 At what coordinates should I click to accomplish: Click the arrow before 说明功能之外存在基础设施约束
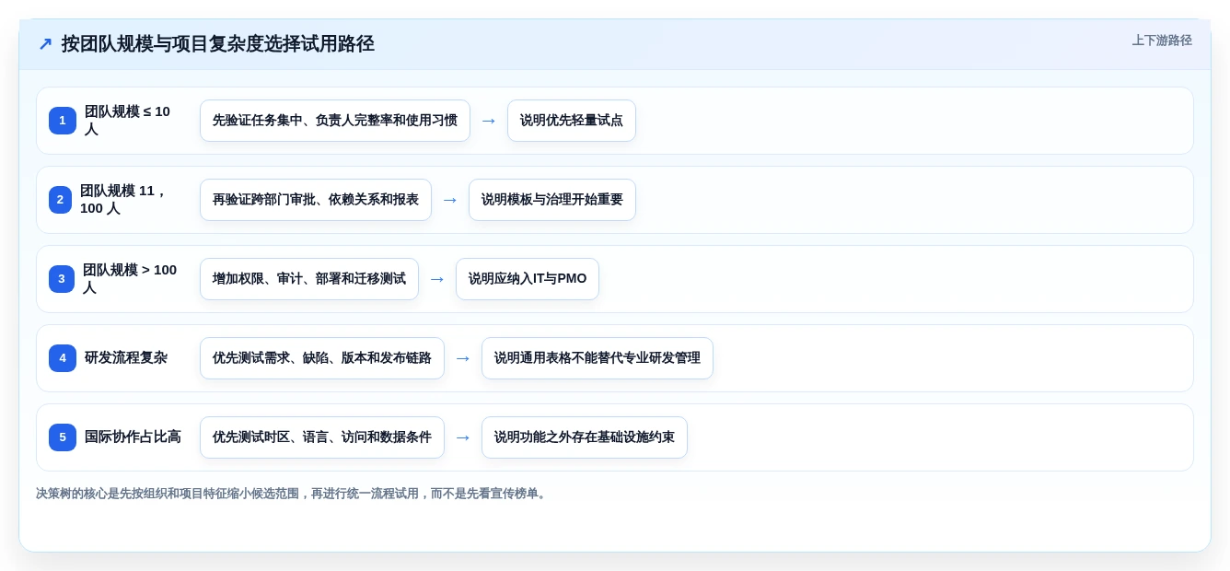coord(463,437)
